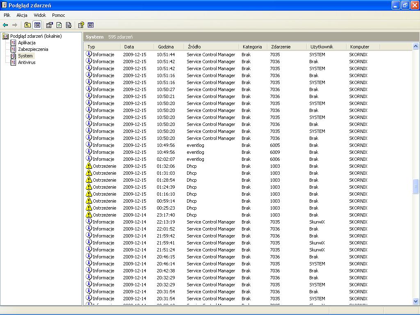The width and height of the screenshot is (420, 315).
Task: Click the Back arrow toolbar icon
Action: (x=5, y=25)
